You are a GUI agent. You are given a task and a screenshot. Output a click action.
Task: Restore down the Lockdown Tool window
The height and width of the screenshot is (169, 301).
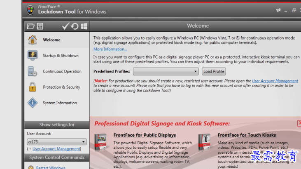pos(294,10)
